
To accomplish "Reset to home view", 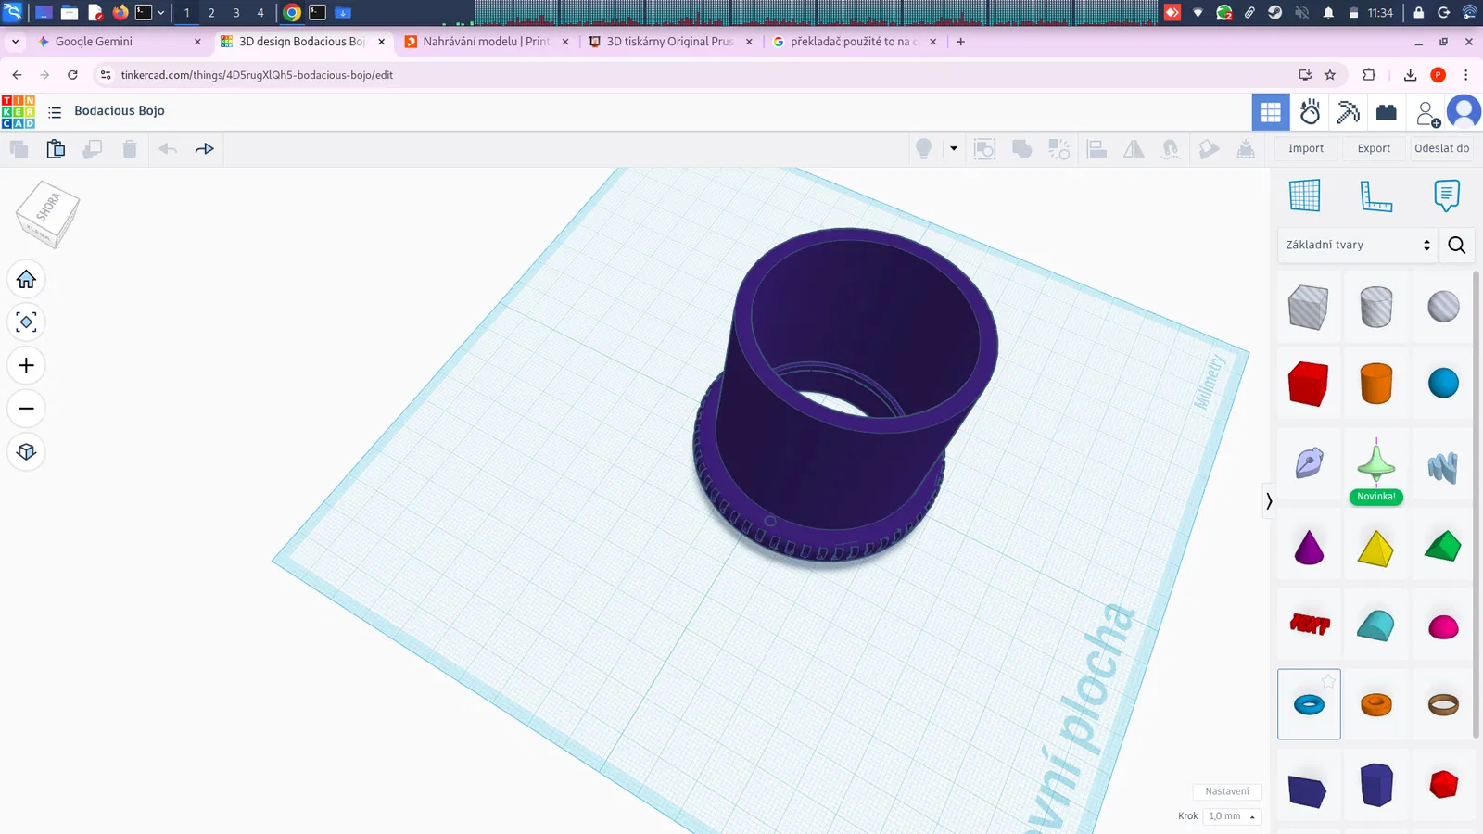I will pyautogui.click(x=26, y=279).
